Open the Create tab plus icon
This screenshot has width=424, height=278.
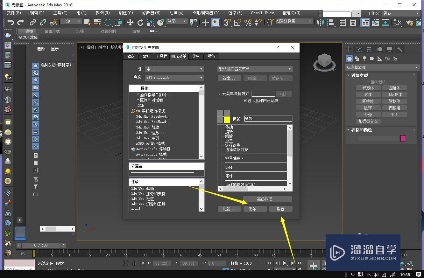click(349, 49)
